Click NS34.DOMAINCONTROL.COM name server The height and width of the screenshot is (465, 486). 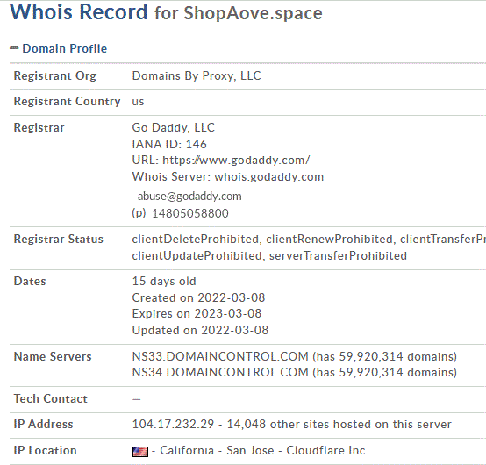coord(220,372)
